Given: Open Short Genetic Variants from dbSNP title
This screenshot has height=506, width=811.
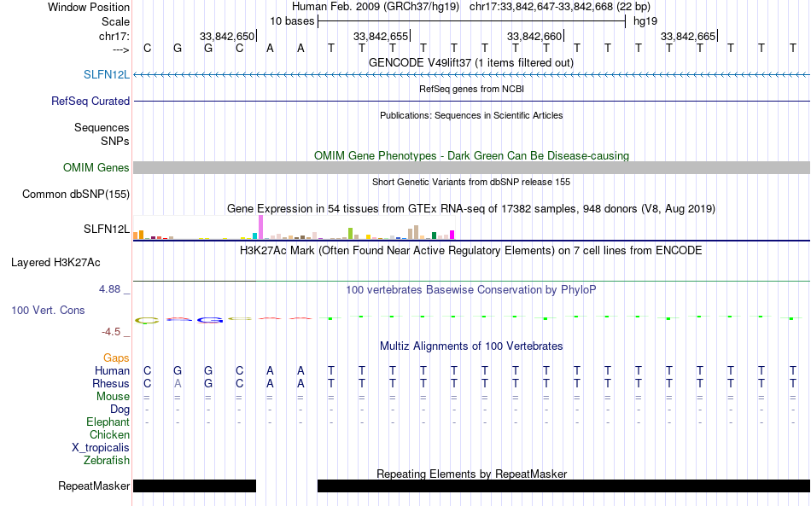Looking at the screenshot, I should click(x=471, y=182).
